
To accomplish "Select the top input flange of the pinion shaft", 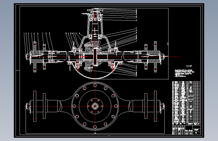I will click(x=95, y=10).
